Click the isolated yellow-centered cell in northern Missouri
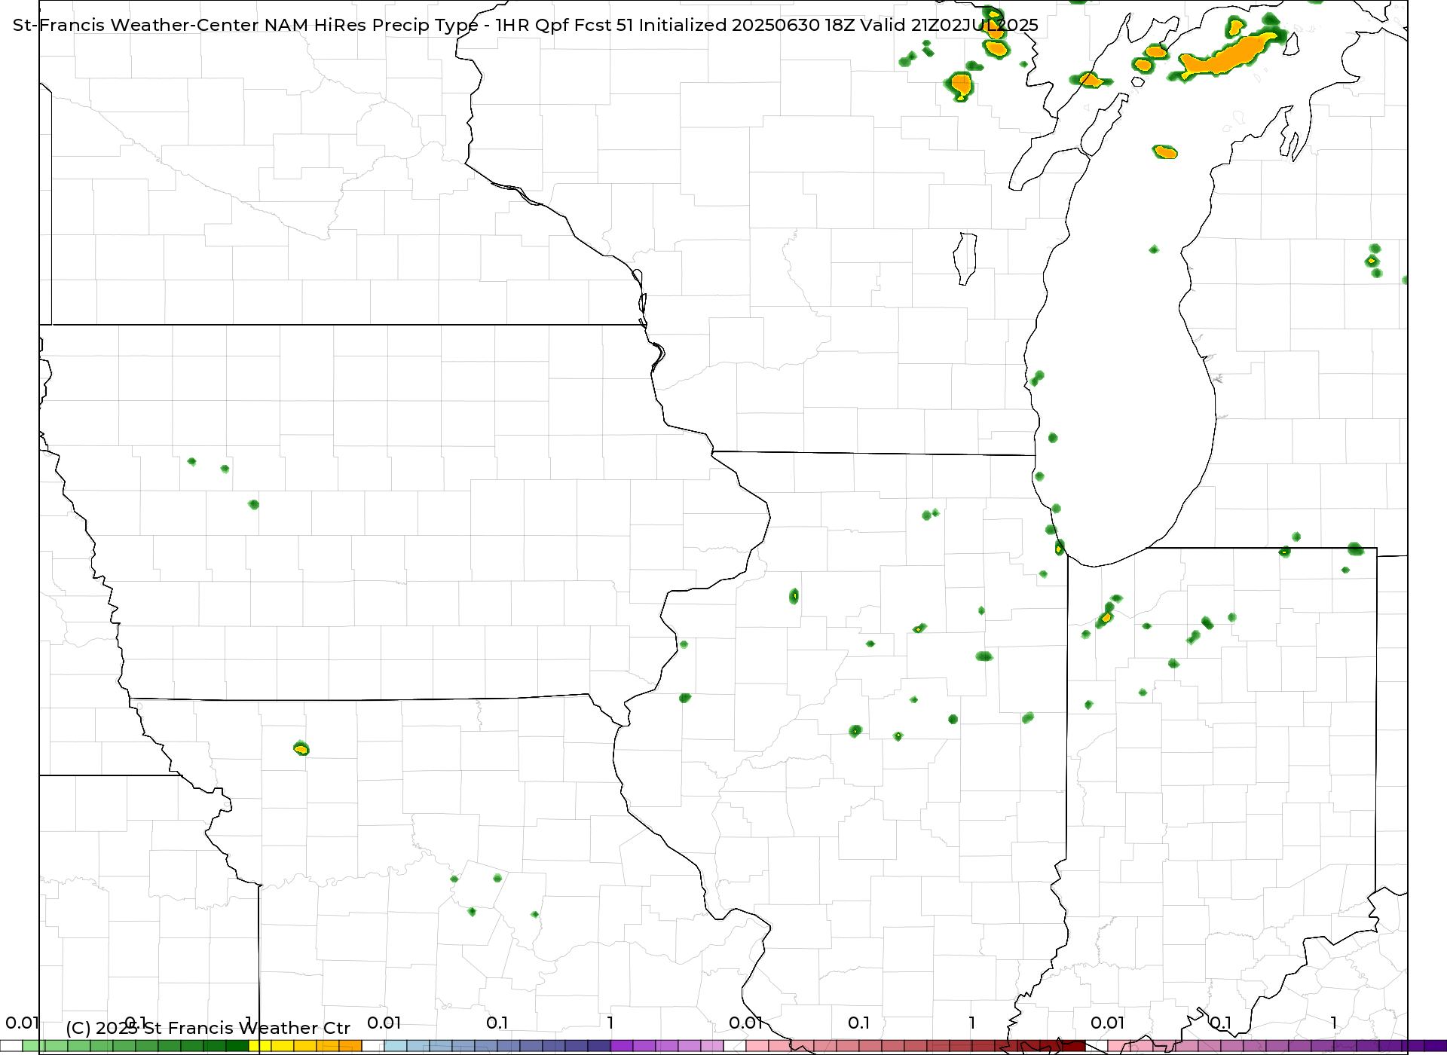The width and height of the screenshot is (1447, 1055). click(301, 748)
